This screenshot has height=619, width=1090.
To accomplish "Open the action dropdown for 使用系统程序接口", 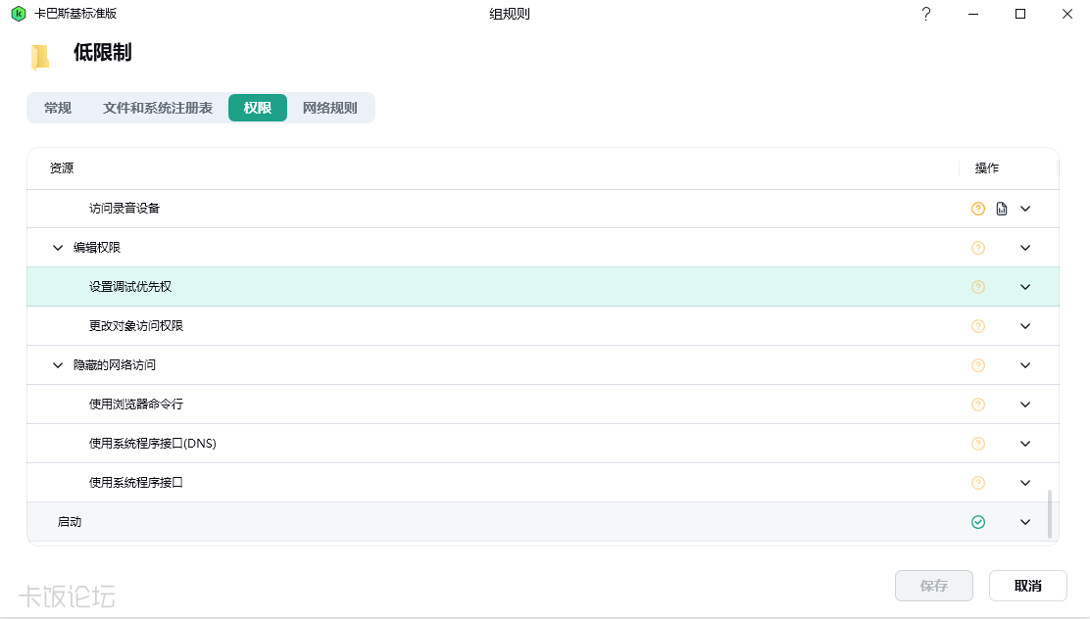I will [1025, 483].
